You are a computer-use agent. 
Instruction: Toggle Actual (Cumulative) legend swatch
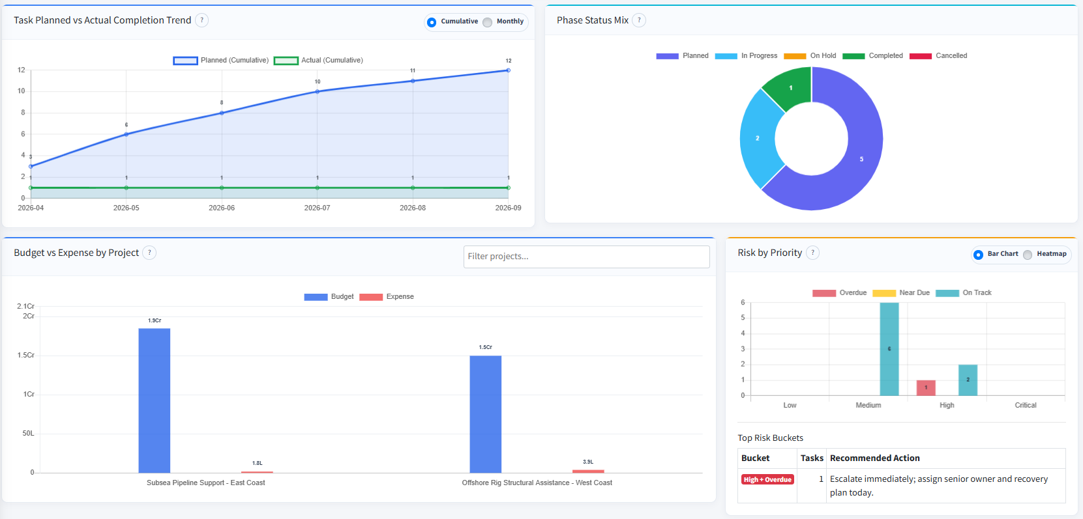click(x=286, y=61)
